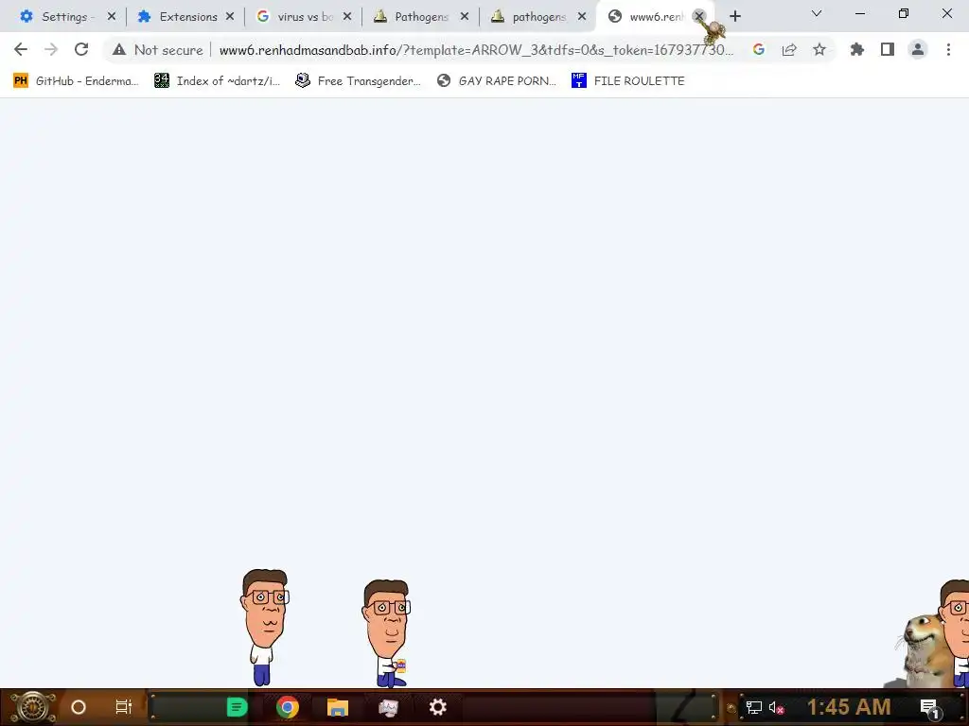
Task: Click the network icon in system tray
Action: tap(754, 707)
